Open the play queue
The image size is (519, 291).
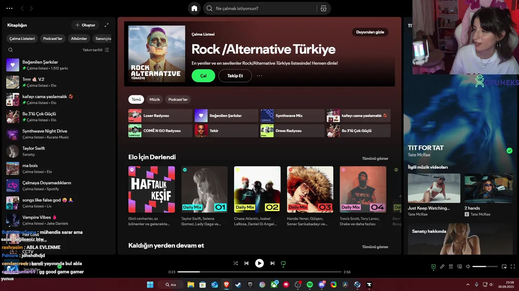coord(451,267)
